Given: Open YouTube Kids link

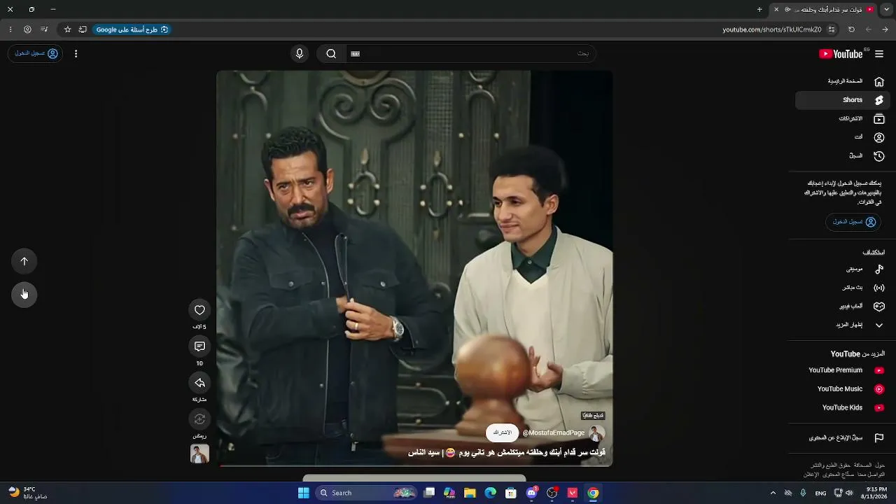Looking at the screenshot, I should click(841, 407).
